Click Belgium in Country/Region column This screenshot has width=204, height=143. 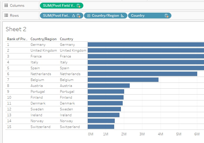tap(37, 80)
